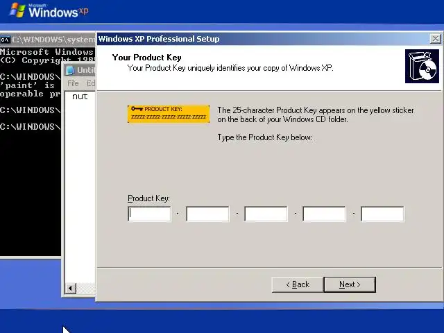Click the Windows XP logo
444x333 pixels.
49,11
